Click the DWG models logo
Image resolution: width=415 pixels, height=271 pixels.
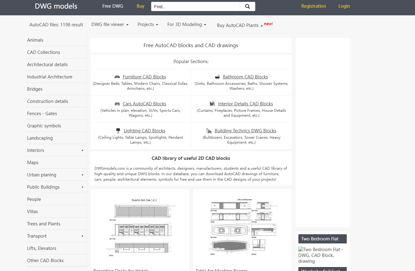pos(56,6)
